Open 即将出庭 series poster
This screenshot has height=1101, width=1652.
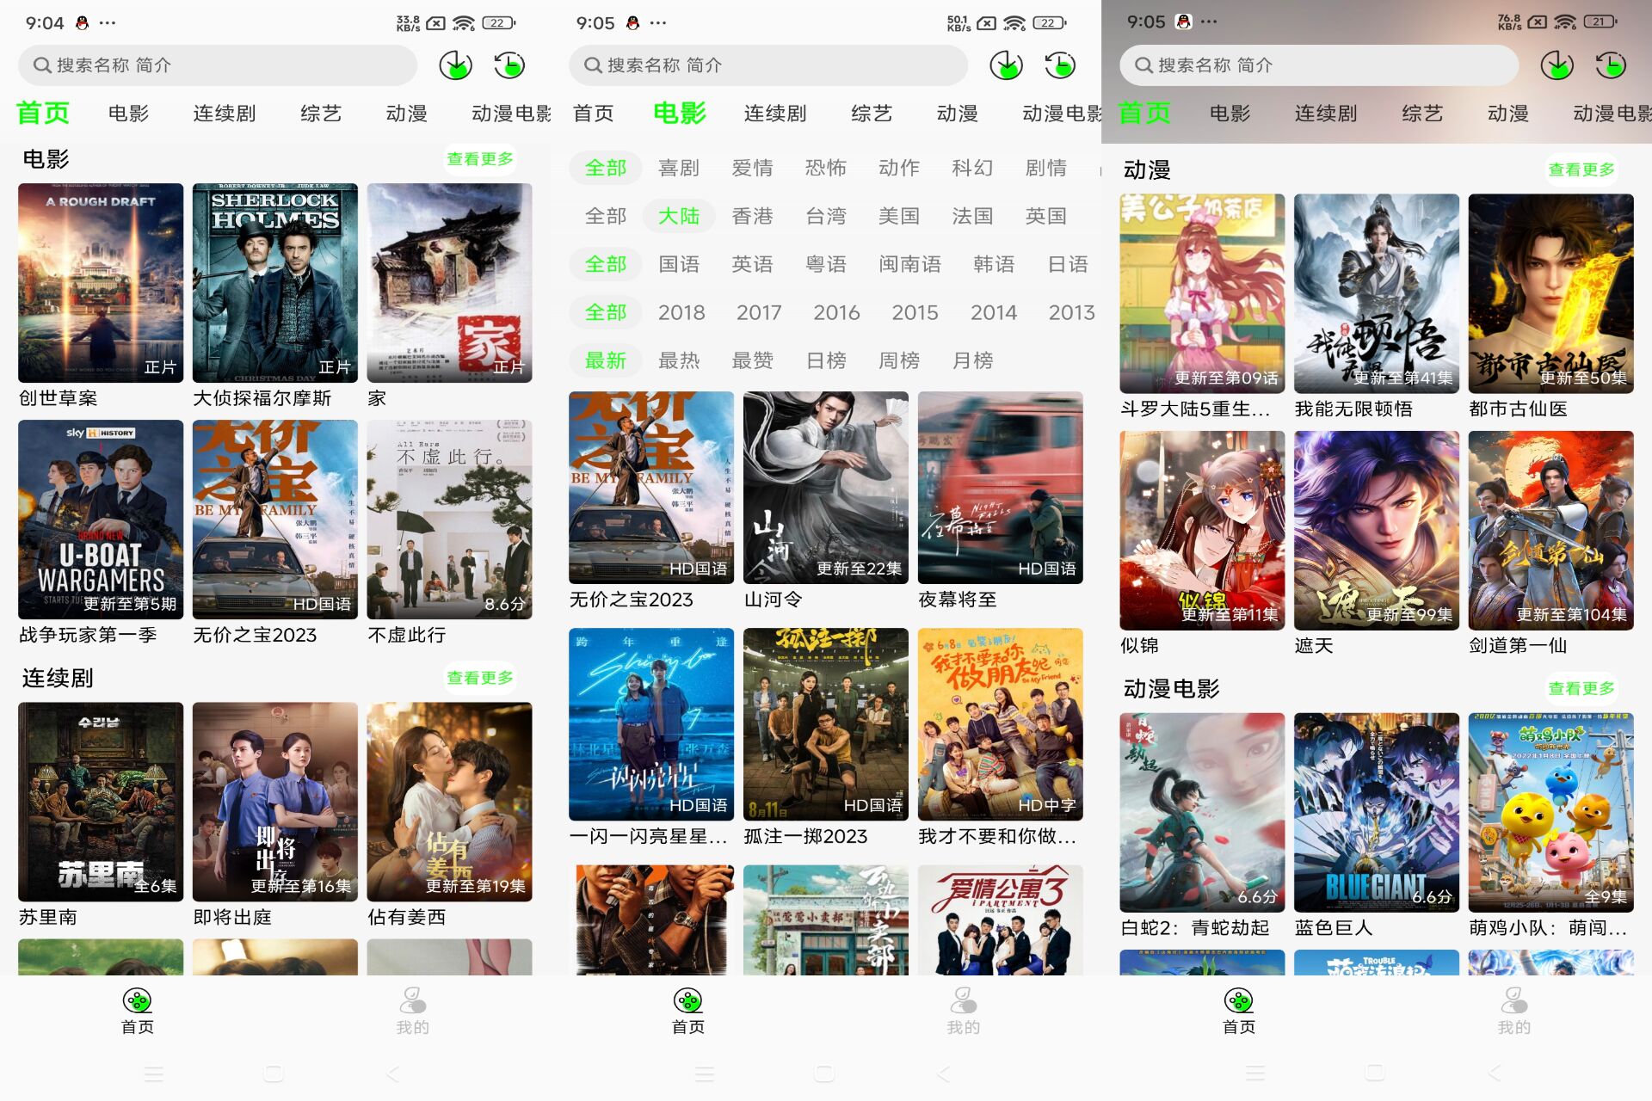click(275, 802)
